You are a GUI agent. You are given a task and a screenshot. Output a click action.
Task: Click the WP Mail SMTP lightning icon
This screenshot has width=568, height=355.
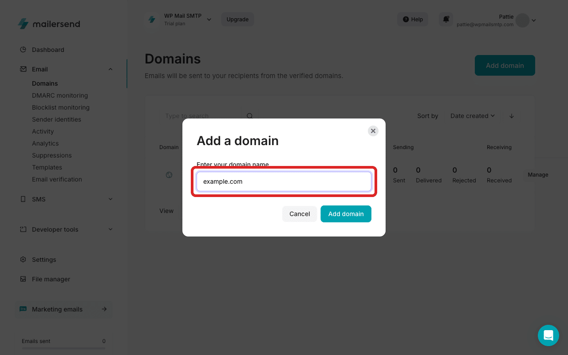pyautogui.click(x=151, y=19)
